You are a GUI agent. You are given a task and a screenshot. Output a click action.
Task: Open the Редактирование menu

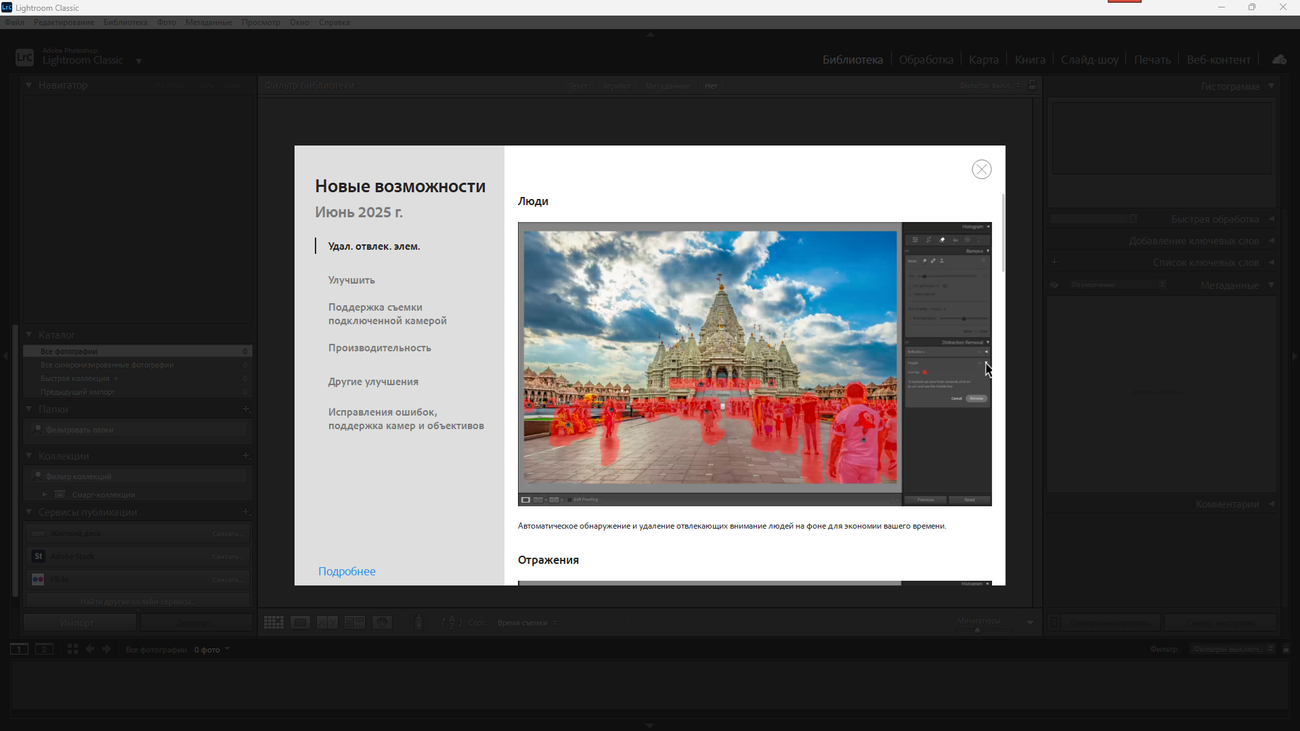(x=64, y=22)
